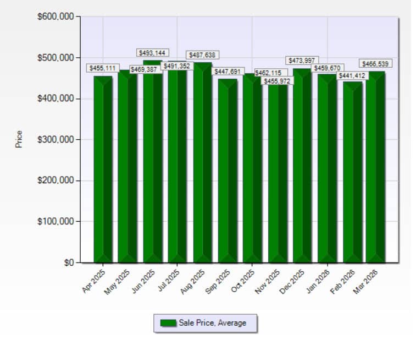Click the 'Sale Price, Average' legend text

pyautogui.click(x=212, y=323)
